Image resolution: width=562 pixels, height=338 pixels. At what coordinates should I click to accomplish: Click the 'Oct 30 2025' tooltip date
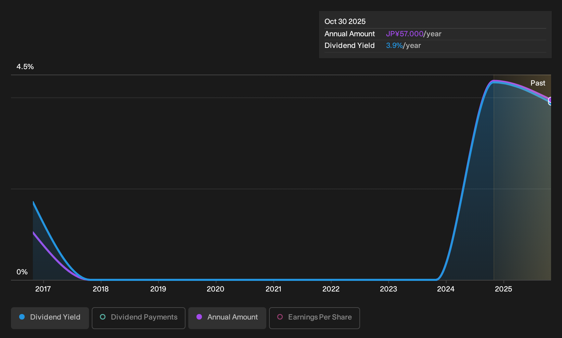coord(345,22)
